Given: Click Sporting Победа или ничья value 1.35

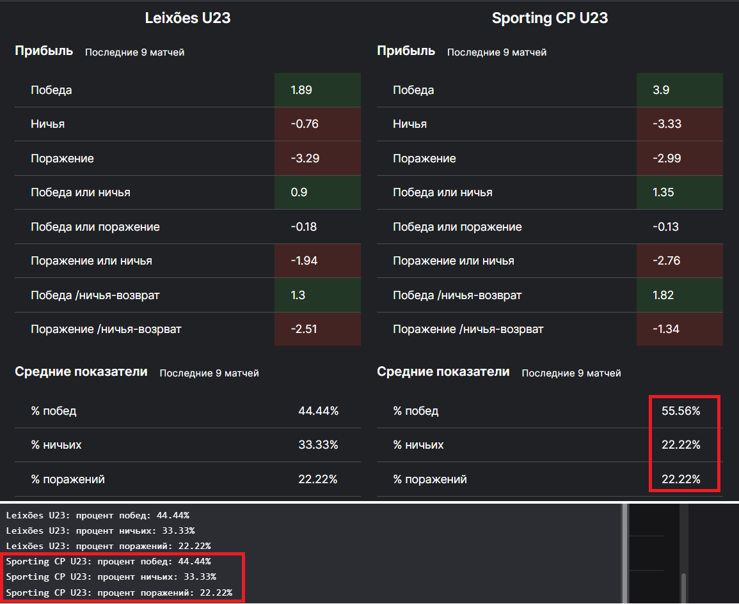Looking at the screenshot, I should [663, 192].
